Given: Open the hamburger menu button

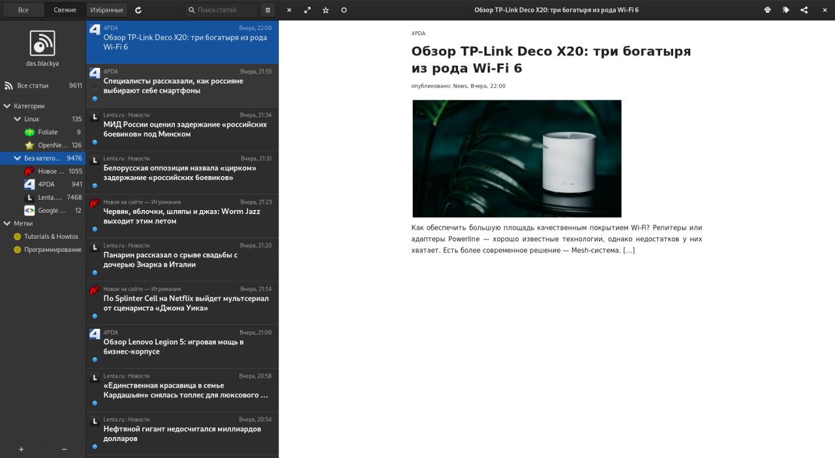Looking at the screenshot, I should coord(267,10).
